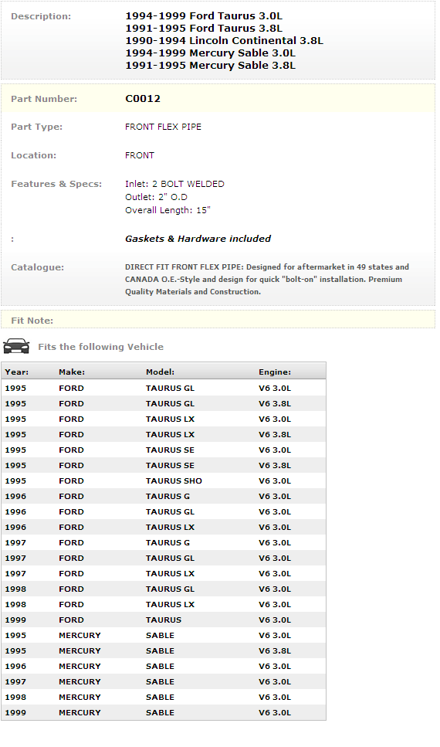Select the 1997 Mercury Sable row
The width and height of the screenshot is (440, 747).
[x=164, y=682]
